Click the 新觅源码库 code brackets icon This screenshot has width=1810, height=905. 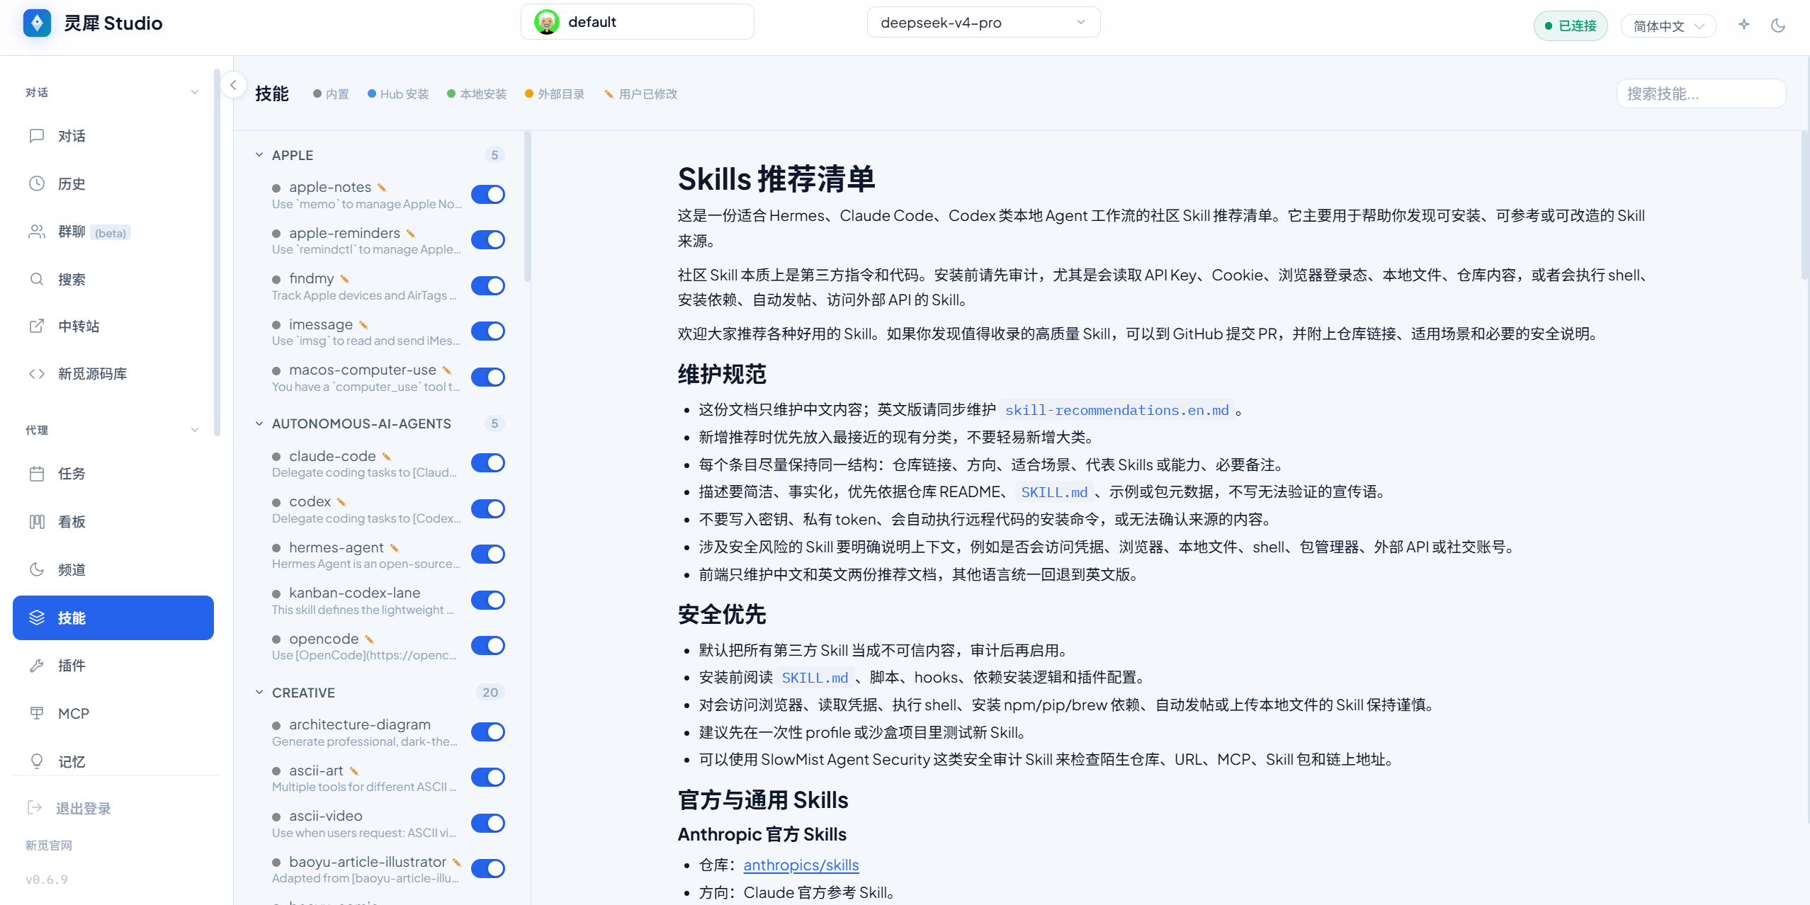coord(37,373)
